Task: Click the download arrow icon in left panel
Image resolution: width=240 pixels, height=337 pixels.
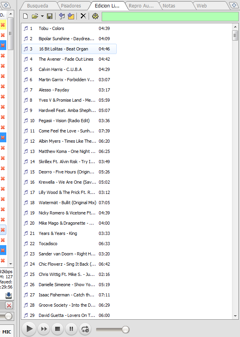Action: (x=9, y=295)
